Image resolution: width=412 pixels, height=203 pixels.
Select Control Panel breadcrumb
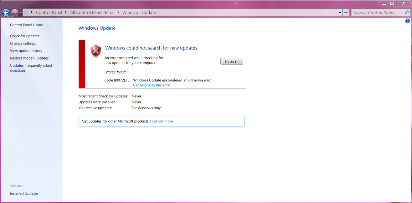click(x=49, y=12)
